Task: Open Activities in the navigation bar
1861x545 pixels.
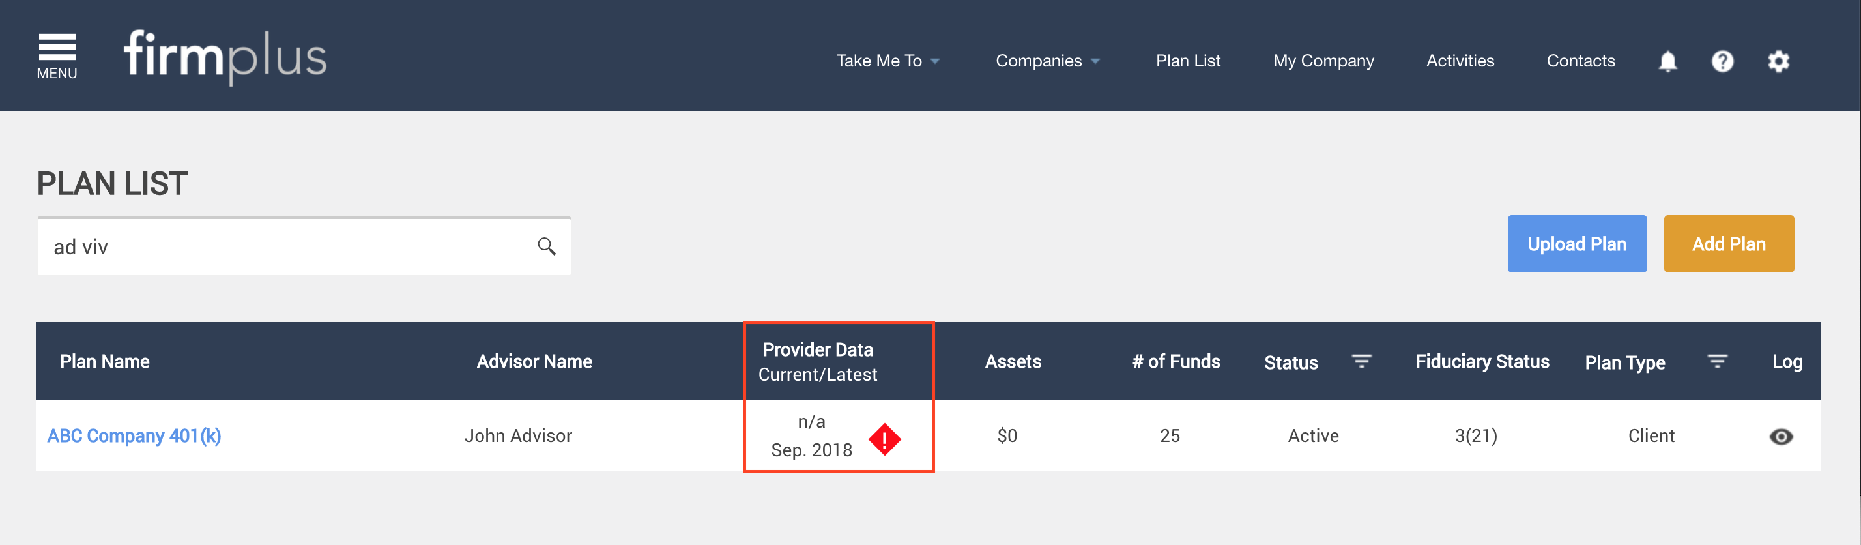Action: click(x=1460, y=61)
